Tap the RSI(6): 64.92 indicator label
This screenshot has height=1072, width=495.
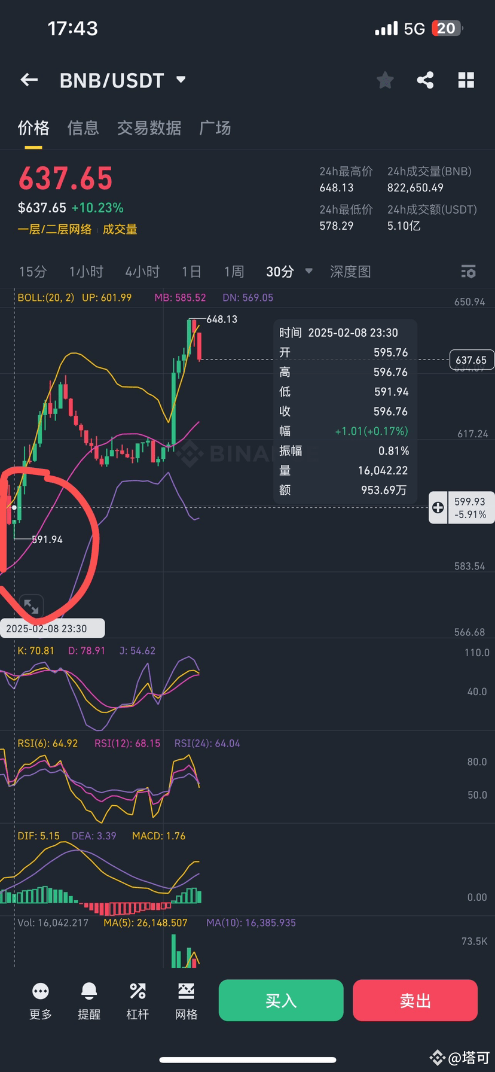48,744
